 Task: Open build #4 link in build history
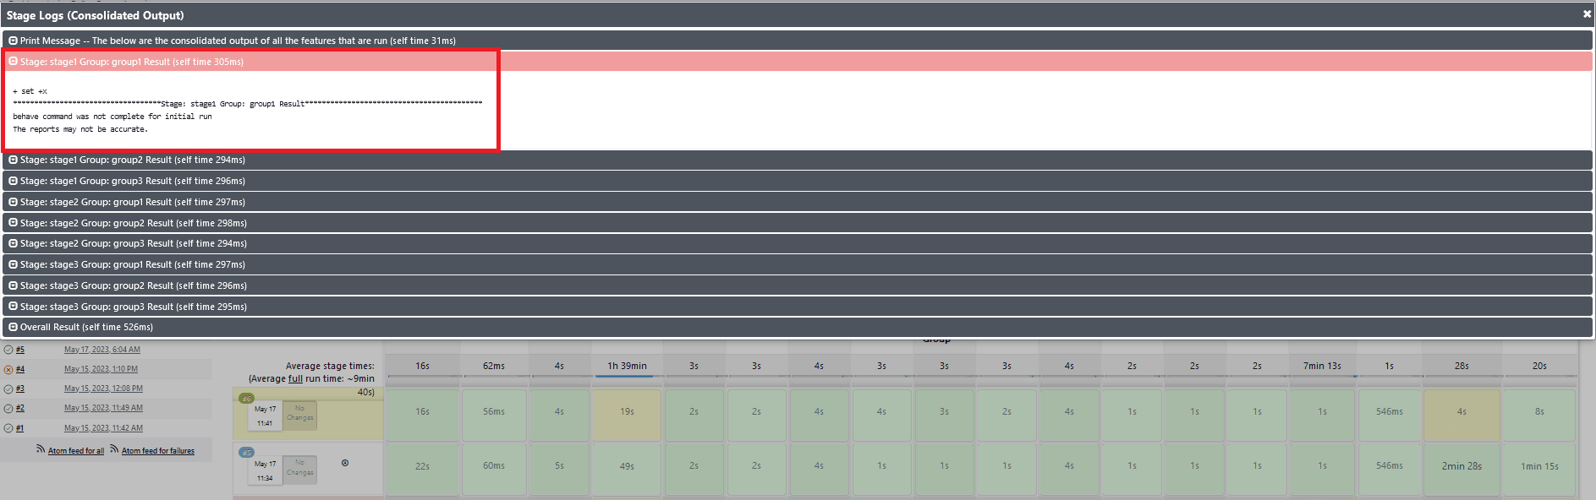(20, 369)
